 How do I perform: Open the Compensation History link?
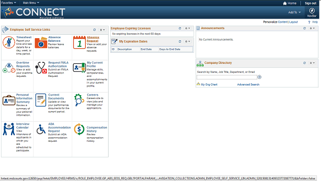[x=97, y=129]
